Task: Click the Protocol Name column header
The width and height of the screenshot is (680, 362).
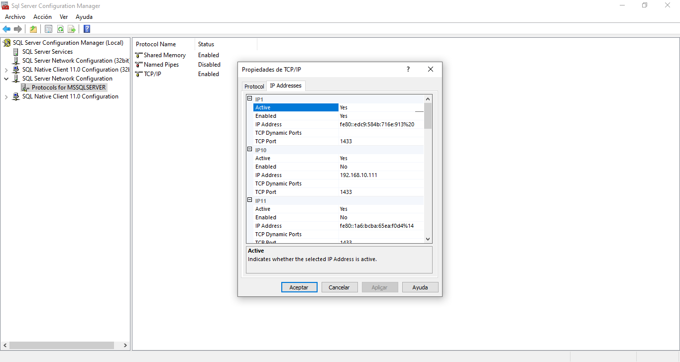Action: coord(164,44)
